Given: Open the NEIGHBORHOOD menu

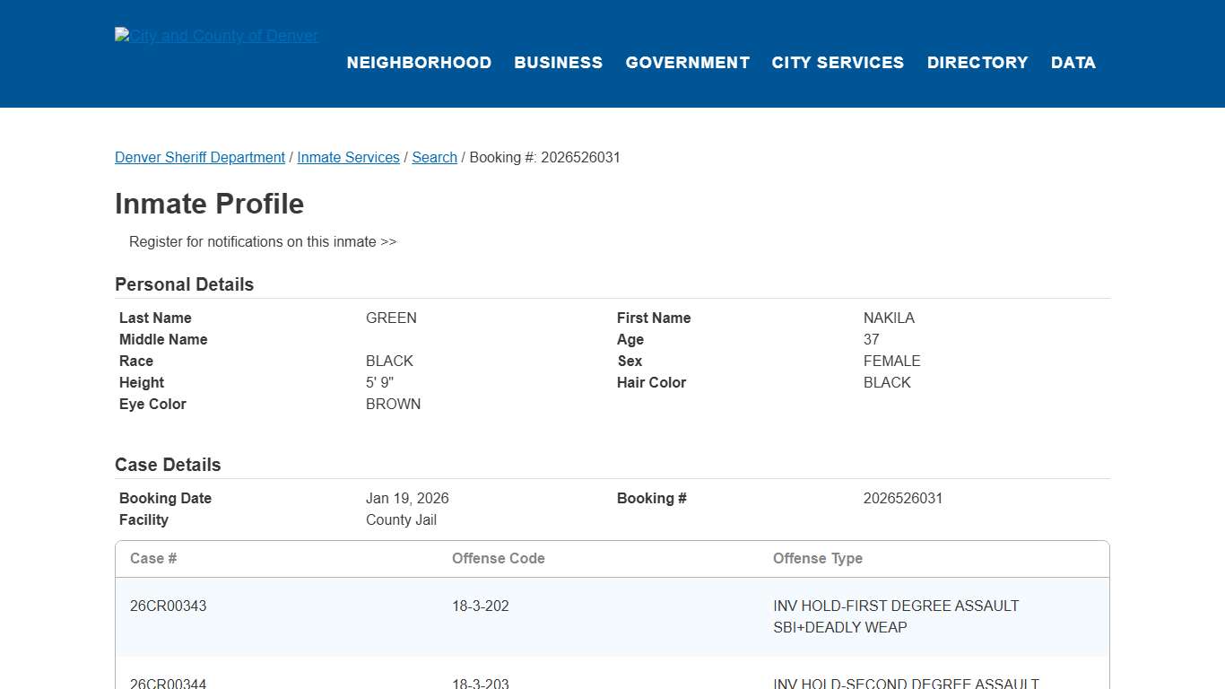Looking at the screenshot, I should (419, 62).
